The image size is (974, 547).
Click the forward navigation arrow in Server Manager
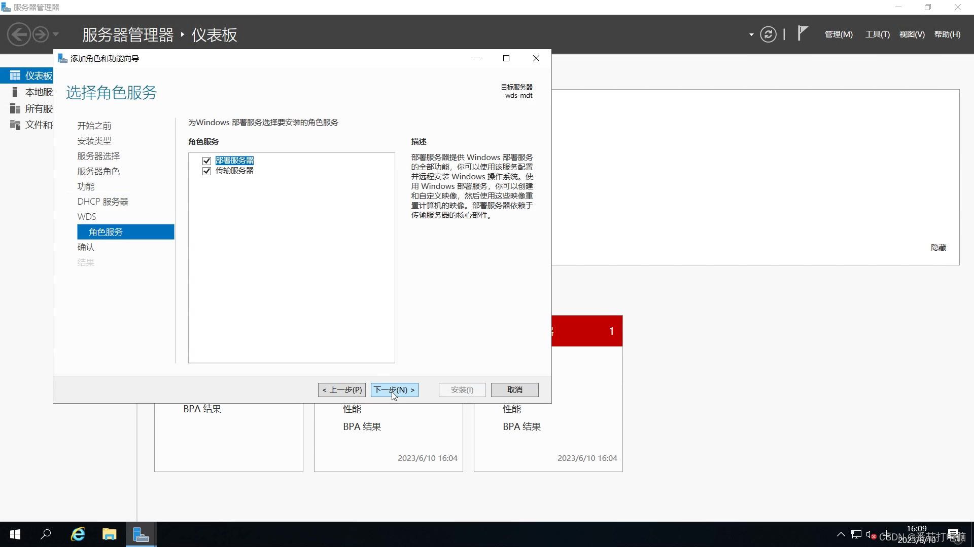[41, 34]
